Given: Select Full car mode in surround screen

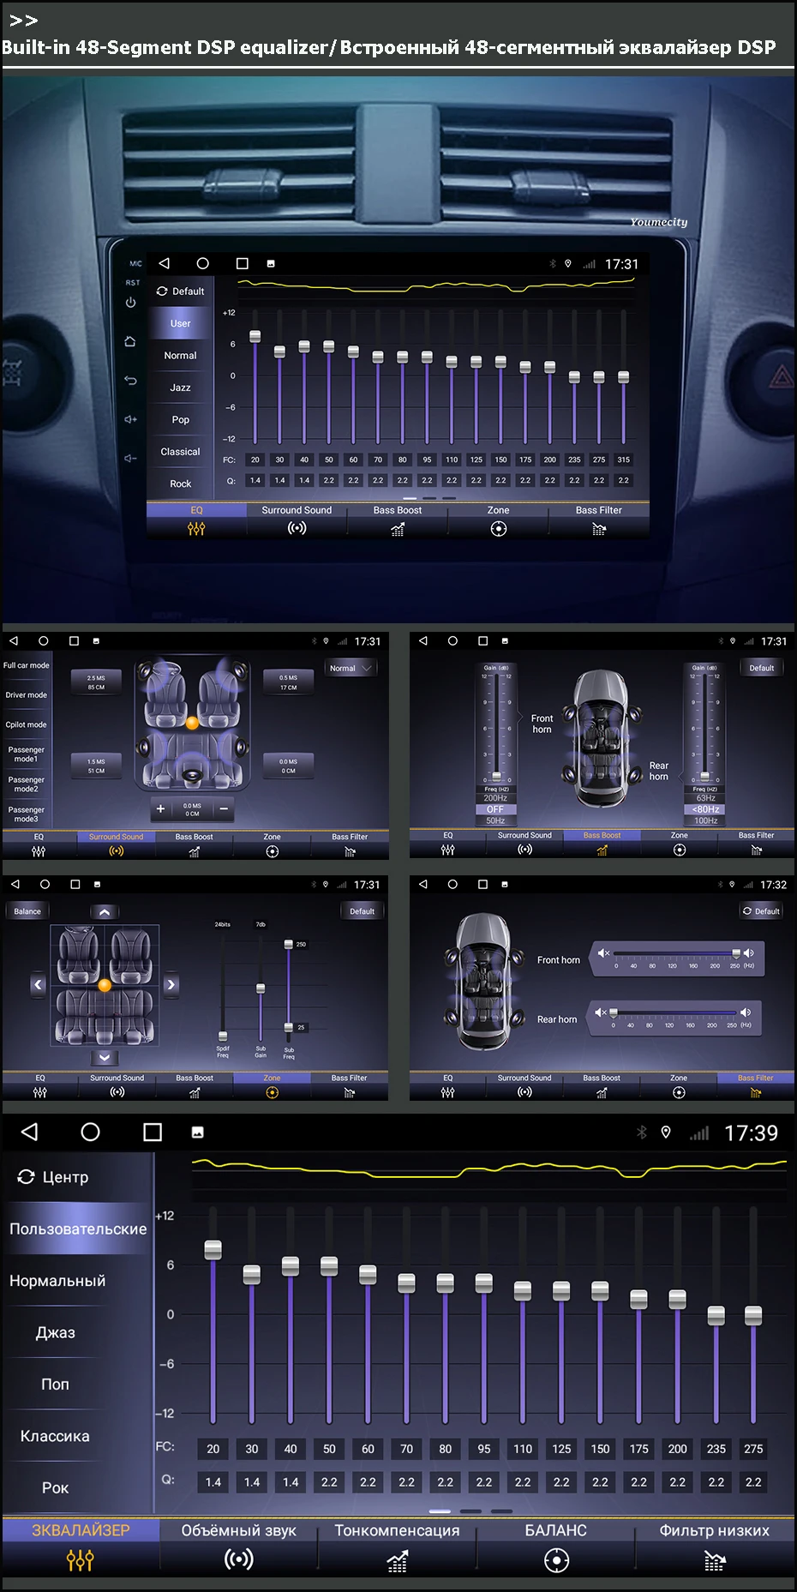Looking at the screenshot, I should [27, 665].
